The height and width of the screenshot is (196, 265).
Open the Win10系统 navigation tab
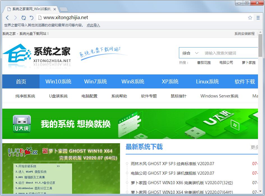click(58, 81)
